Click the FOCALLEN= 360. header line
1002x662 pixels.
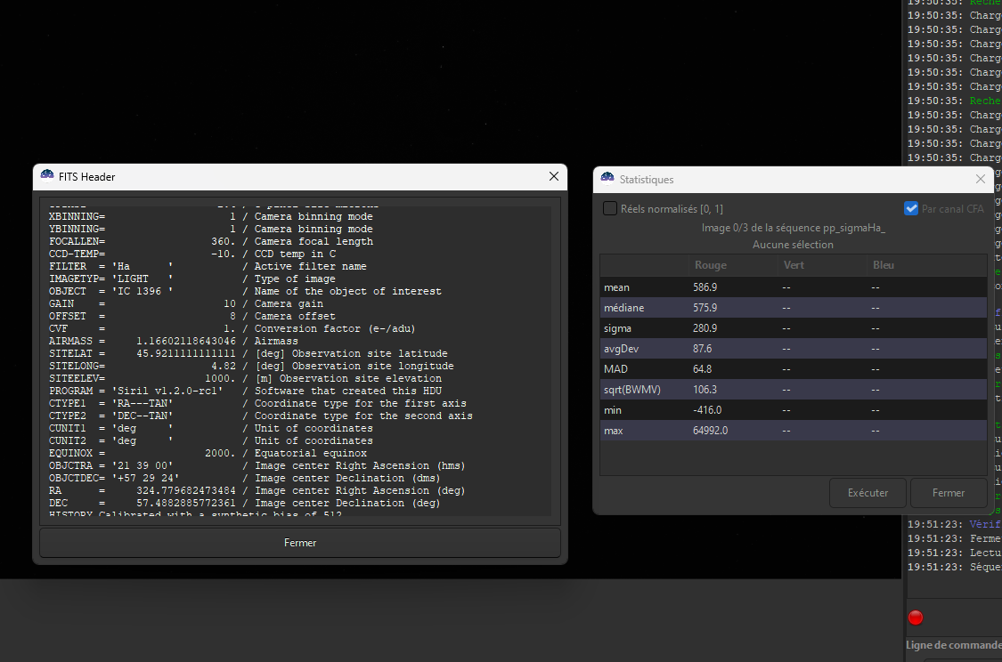211,241
